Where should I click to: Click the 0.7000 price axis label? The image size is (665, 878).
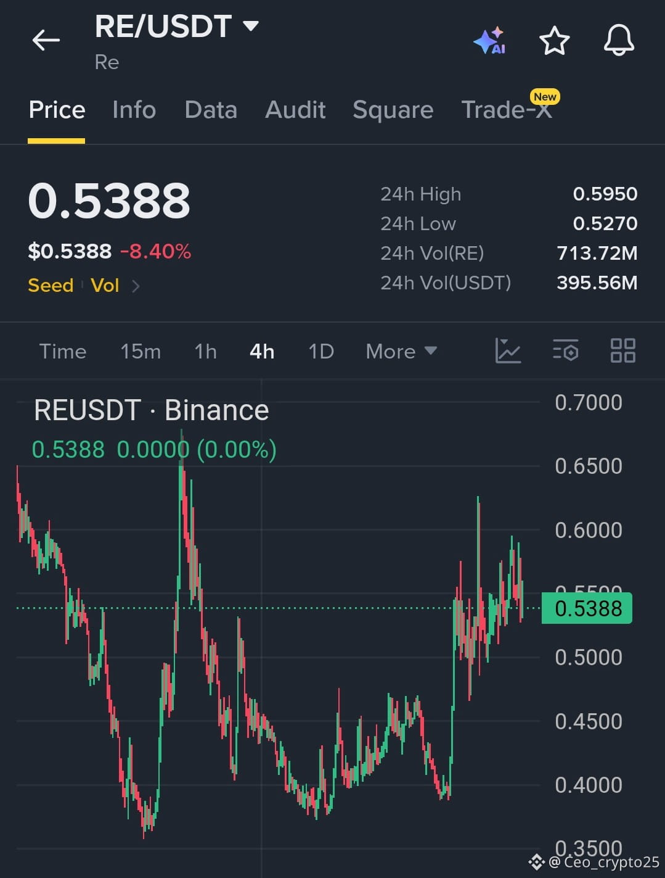point(589,402)
